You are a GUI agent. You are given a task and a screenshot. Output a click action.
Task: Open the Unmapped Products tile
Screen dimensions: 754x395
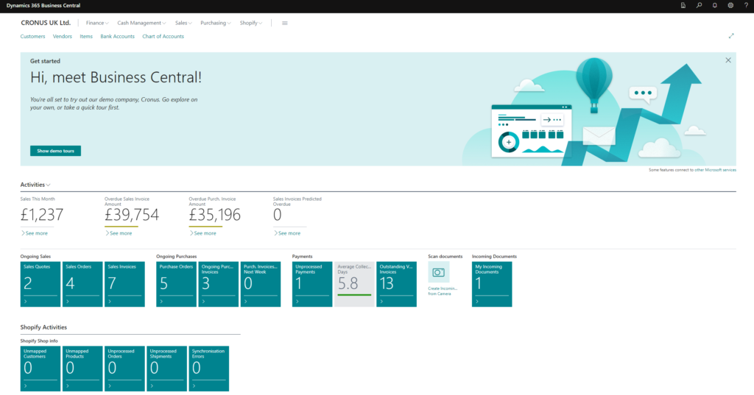click(82, 369)
